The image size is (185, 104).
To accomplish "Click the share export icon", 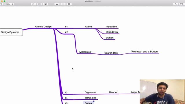I will tap(175, 4).
